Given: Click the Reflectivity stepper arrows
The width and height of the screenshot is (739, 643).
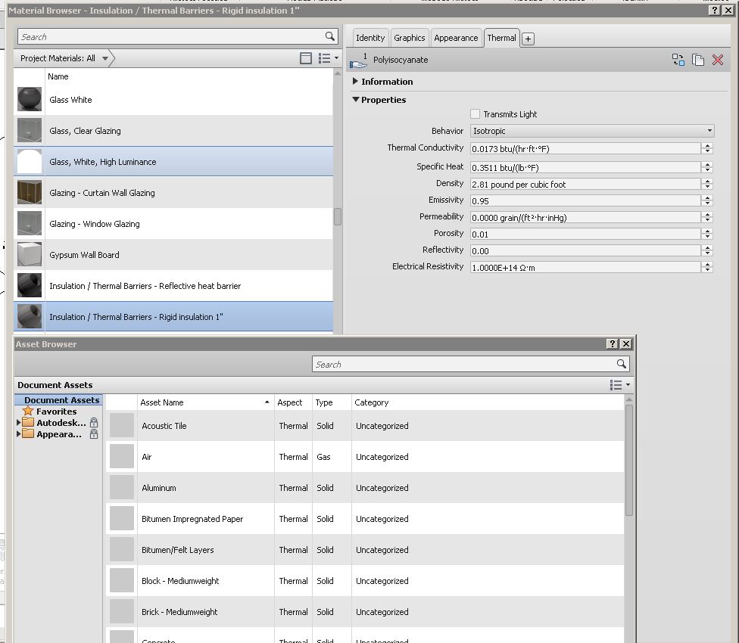Looking at the screenshot, I should pos(707,250).
